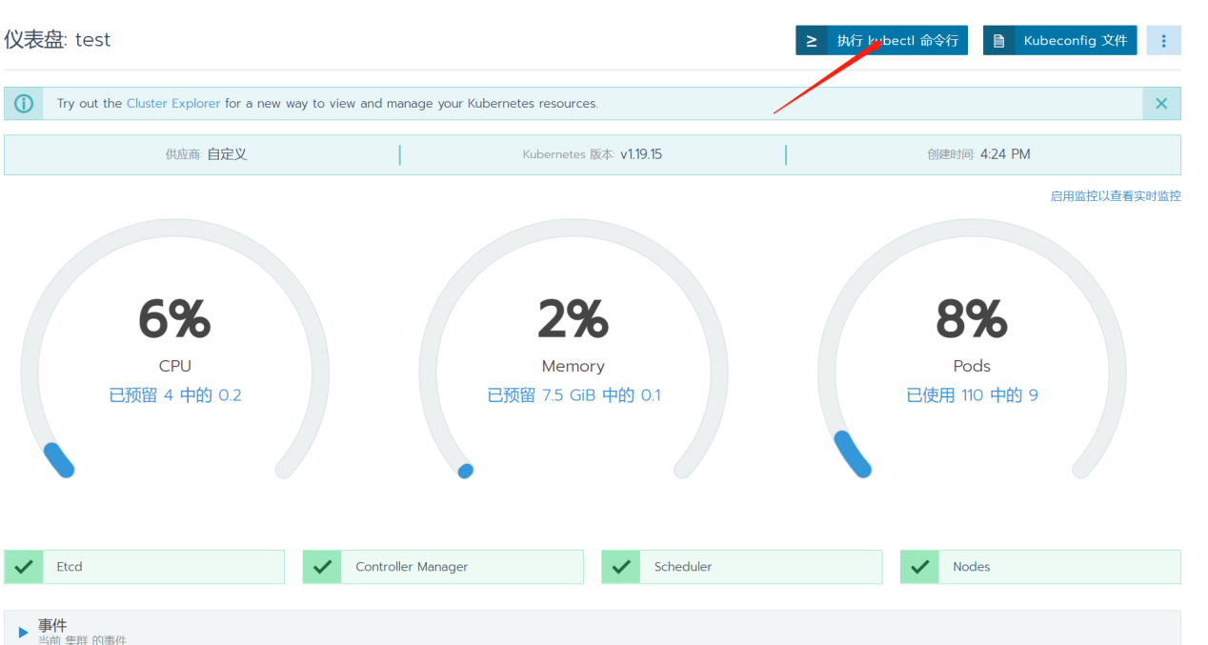Click the 事件 section heading
The height and width of the screenshot is (645, 1208).
click(x=52, y=626)
